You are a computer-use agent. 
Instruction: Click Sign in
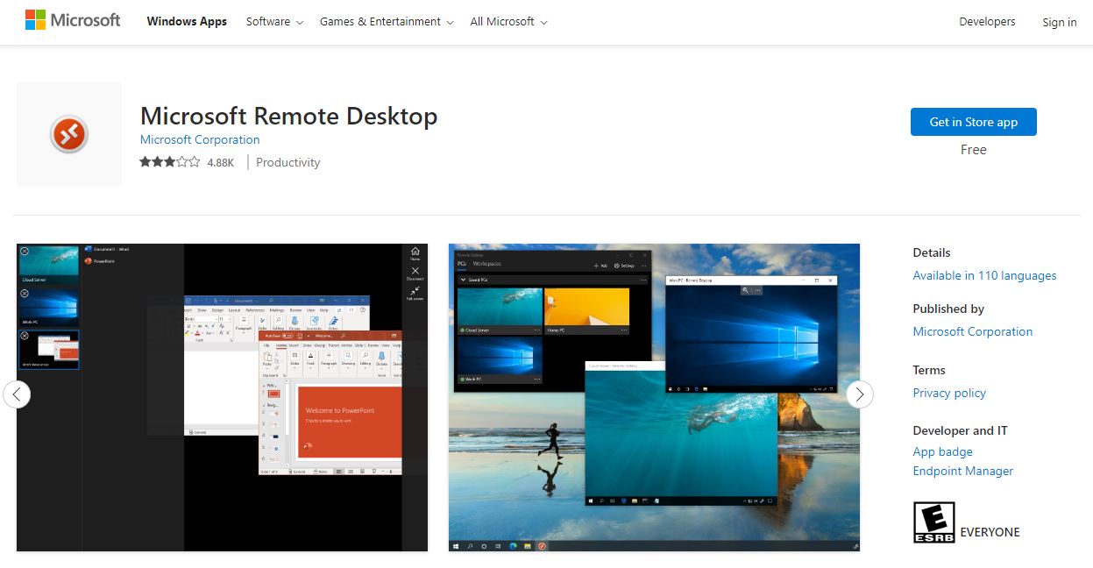[1059, 23]
